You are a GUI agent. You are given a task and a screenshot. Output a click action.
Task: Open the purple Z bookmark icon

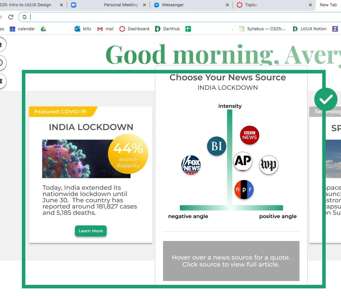point(335,29)
